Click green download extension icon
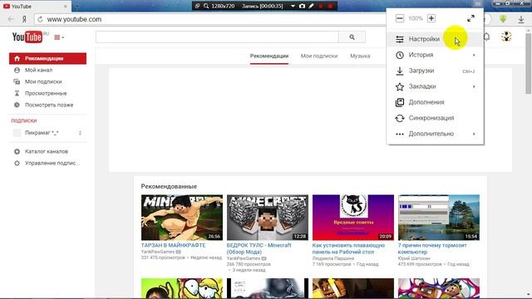Image resolution: width=532 pixels, height=299 pixels. point(503,19)
